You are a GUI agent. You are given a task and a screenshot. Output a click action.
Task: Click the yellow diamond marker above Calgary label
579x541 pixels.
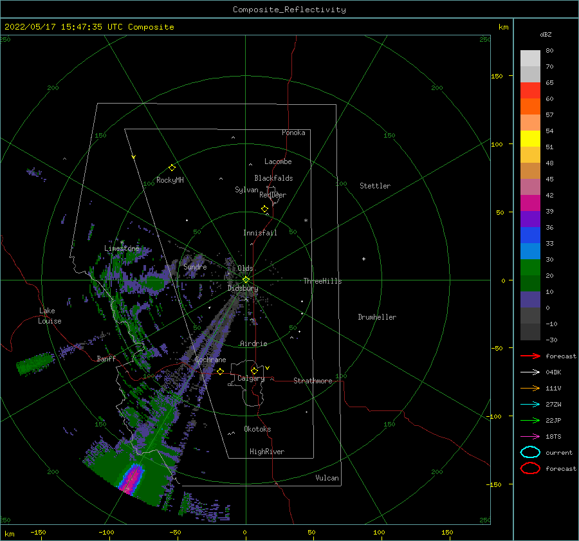[x=254, y=371]
